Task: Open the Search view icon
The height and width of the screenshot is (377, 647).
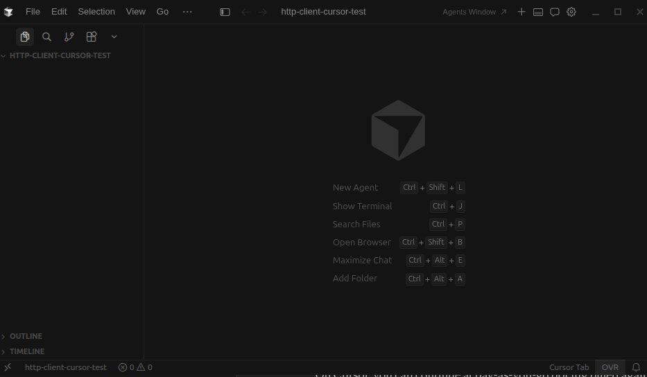Action: point(46,37)
